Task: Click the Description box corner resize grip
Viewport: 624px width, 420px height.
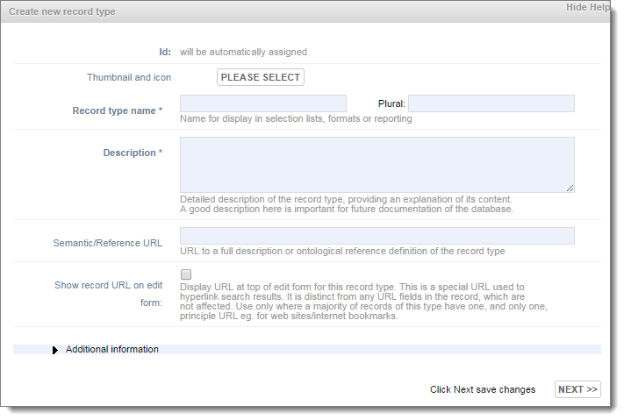Action: pos(570,189)
